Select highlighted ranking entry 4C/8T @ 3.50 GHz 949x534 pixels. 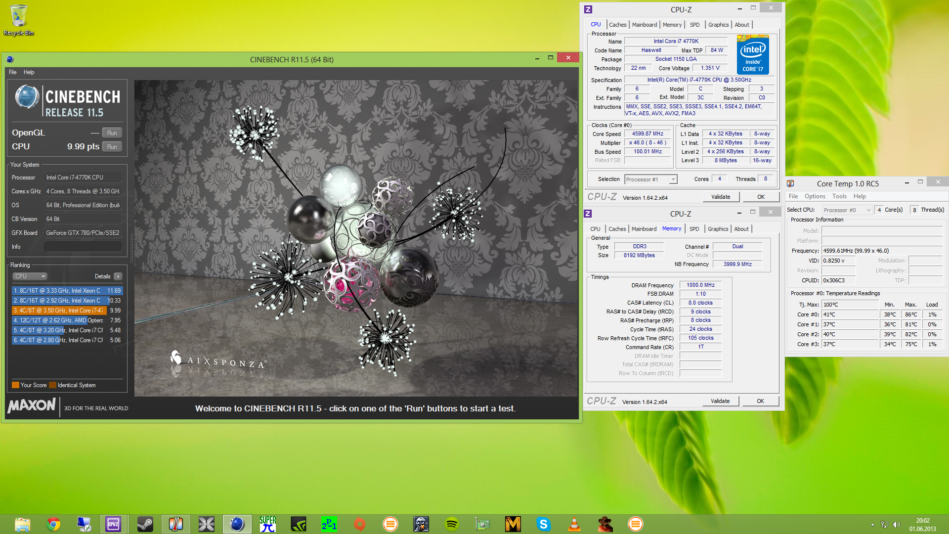[x=67, y=311]
